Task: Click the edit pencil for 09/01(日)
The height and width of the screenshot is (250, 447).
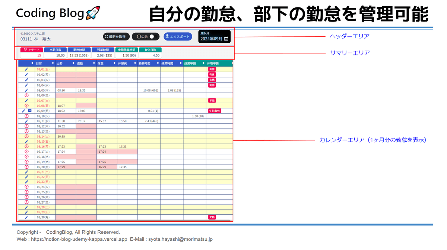Action: pos(26,69)
